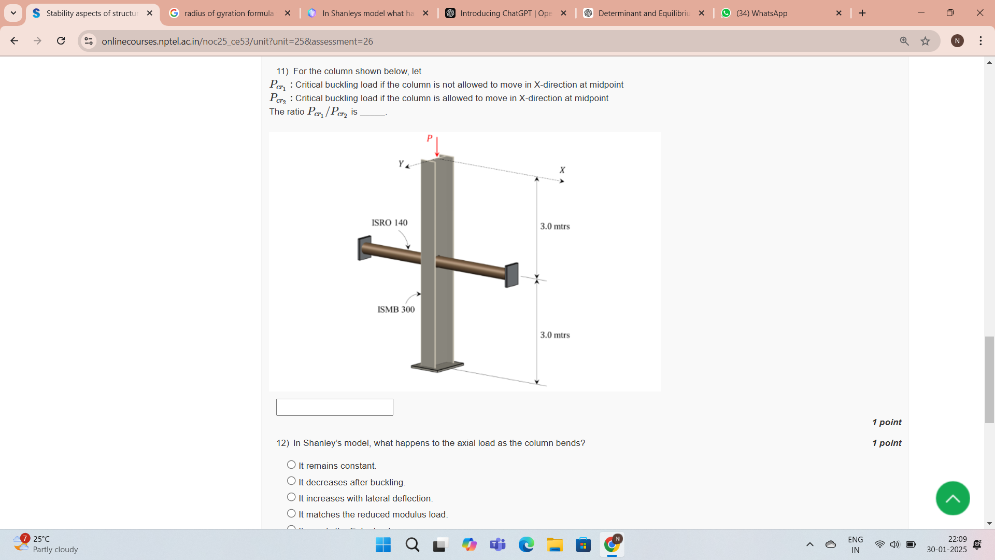Open the page zoom magnifier icon
Screen dimensions: 995x560
click(x=904, y=41)
